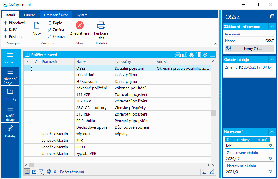Go to previous record with Předchozí

coord(14,23)
